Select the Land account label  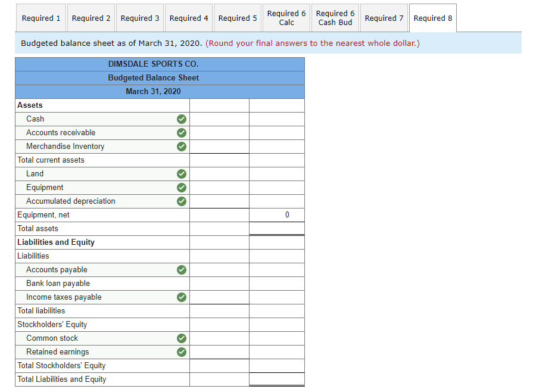(x=35, y=174)
